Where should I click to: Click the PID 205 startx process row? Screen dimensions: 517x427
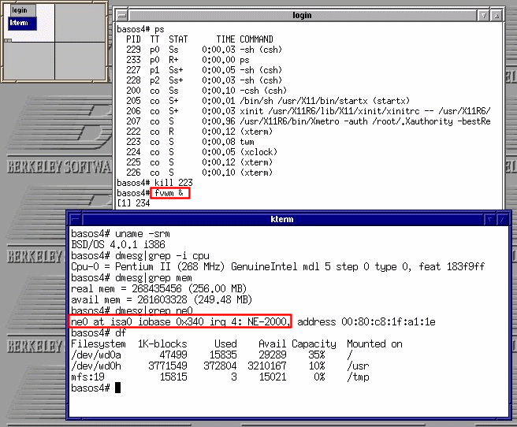tap(268, 101)
